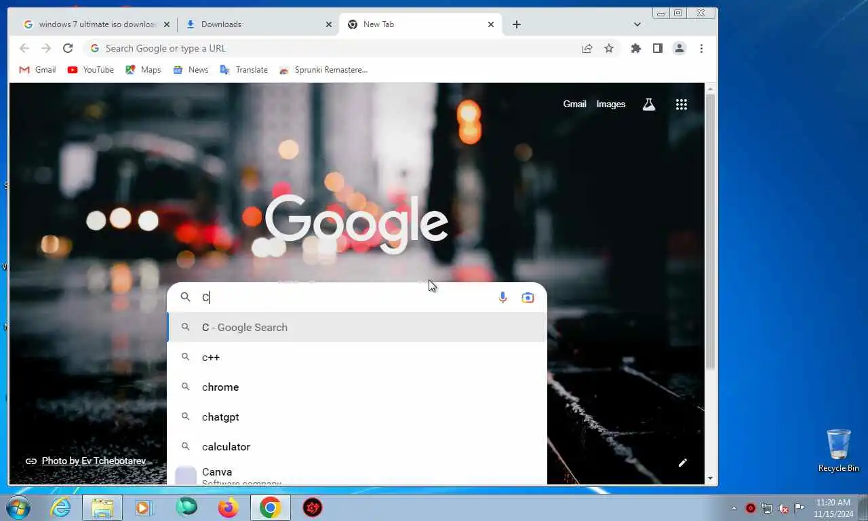The height and width of the screenshot is (521, 868).
Task: Open the red gear taskbar app
Action: coord(313,507)
